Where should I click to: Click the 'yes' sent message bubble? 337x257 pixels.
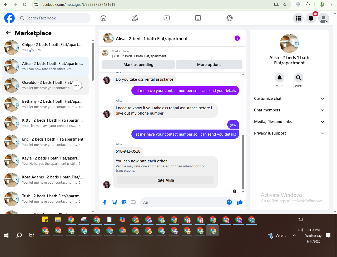233,125
